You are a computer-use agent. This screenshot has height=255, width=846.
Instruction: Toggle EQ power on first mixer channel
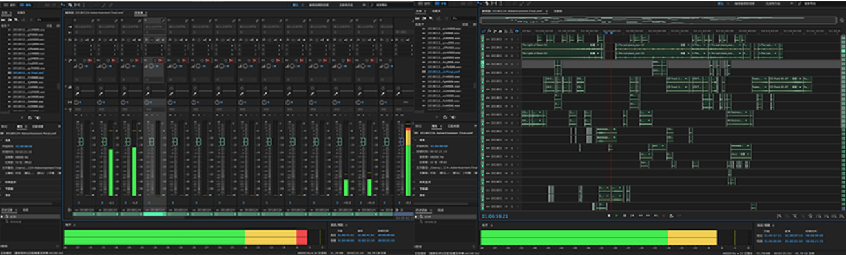pyautogui.click(x=77, y=88)
